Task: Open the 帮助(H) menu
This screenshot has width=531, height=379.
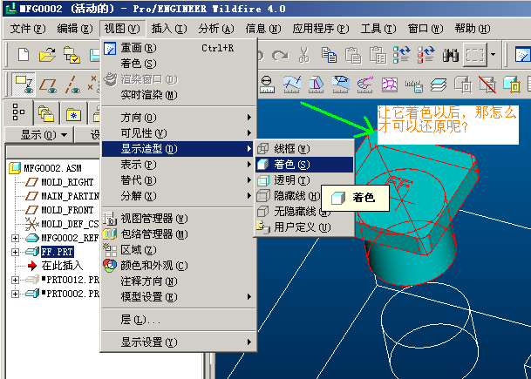Action: click(473, 29)
